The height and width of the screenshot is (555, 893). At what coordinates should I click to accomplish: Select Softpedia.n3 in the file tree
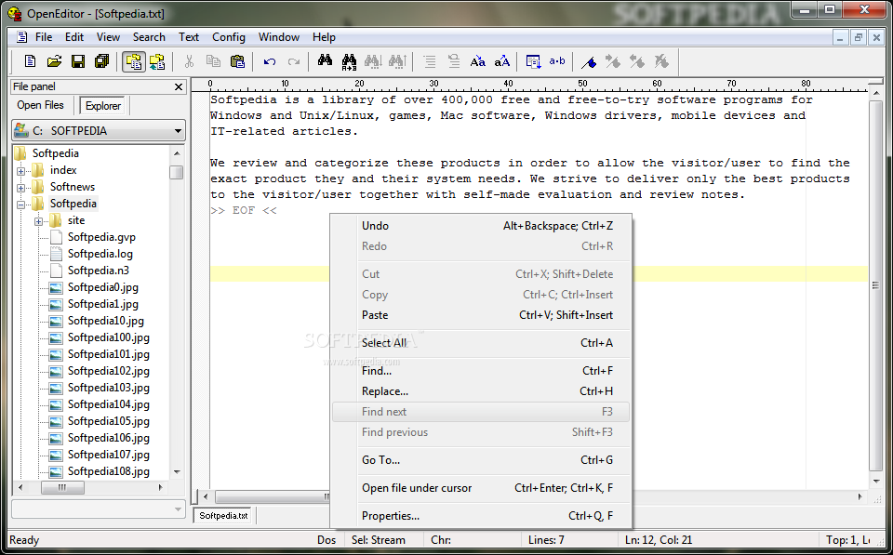[x=98, y=271]
